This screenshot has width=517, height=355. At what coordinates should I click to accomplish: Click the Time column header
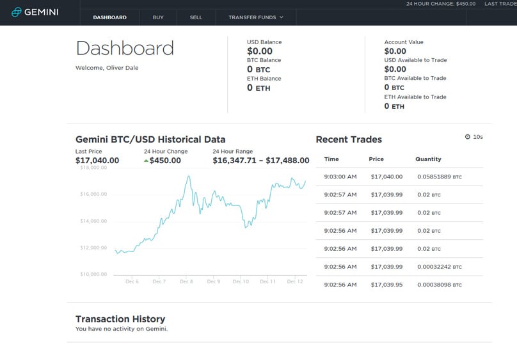331,159
